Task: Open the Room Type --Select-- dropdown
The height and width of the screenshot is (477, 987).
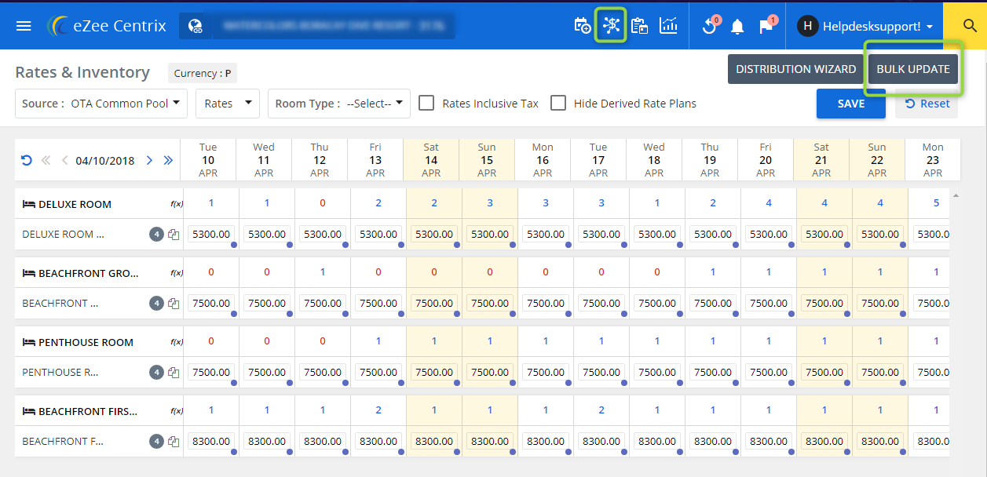Action: [x=339, y=104]
